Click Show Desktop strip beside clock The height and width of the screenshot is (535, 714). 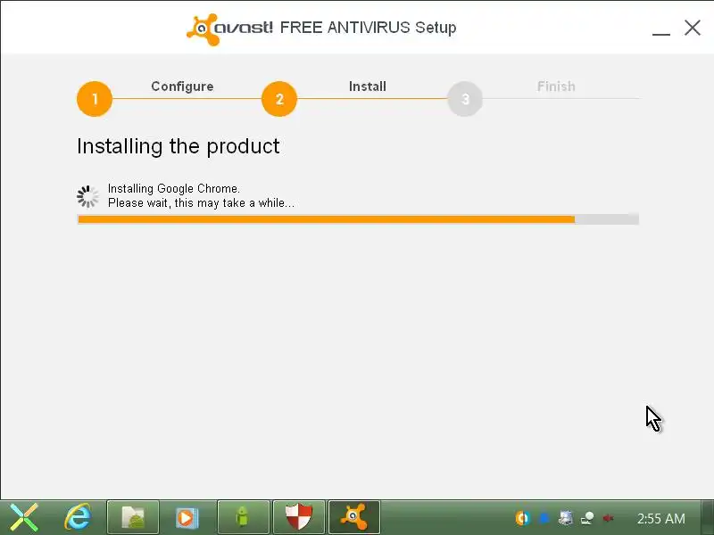707,517
